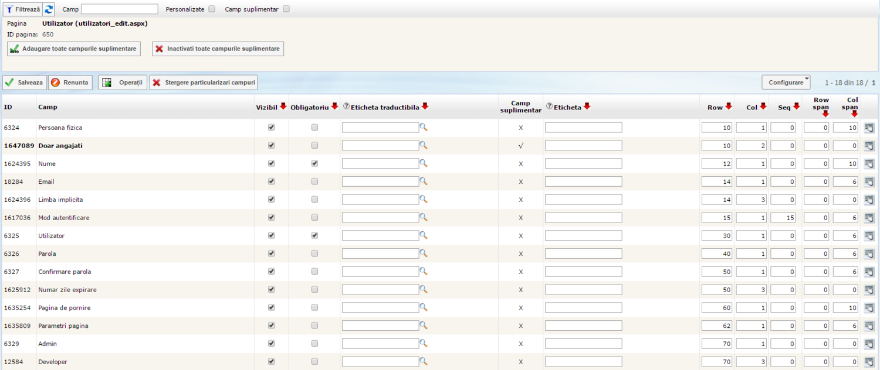Click the refresh icon beside Filtrează
The image size is (880, 370).
[x=49, y=9]
